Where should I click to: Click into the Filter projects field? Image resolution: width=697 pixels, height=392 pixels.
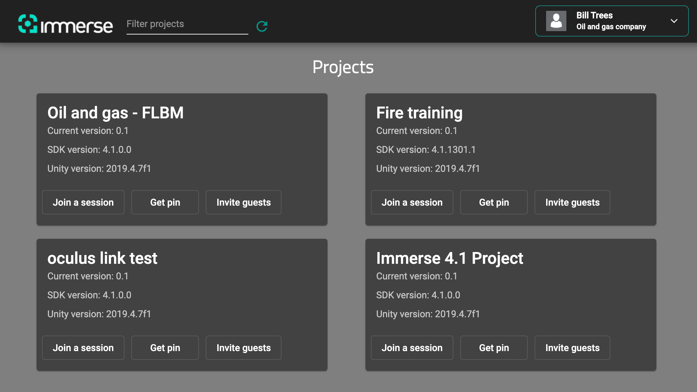click(x=187, y=24)
